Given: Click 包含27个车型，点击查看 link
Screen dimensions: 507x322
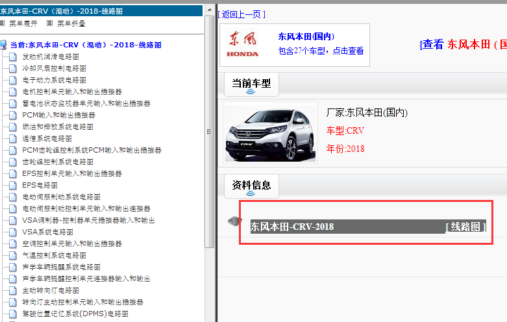Looking at the screenshot, I should click(x=321, y=51).
